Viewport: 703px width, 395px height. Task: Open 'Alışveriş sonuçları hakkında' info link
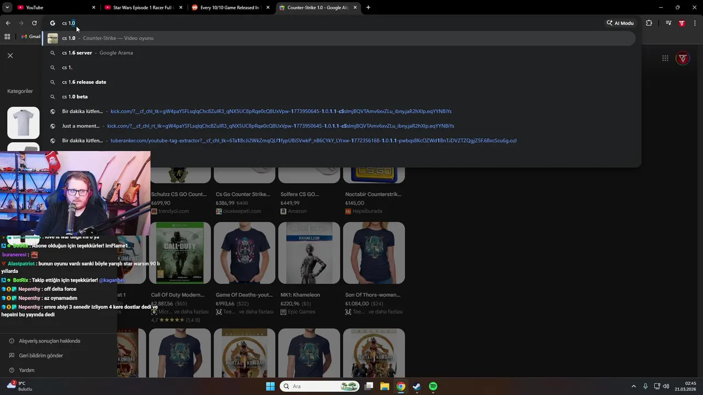[x=49, y=341]
